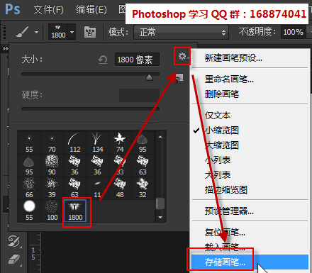Select the round white 55 brush
Image resolution: width=312 pixels, height=273 pixels.
[x=29, y=211]
